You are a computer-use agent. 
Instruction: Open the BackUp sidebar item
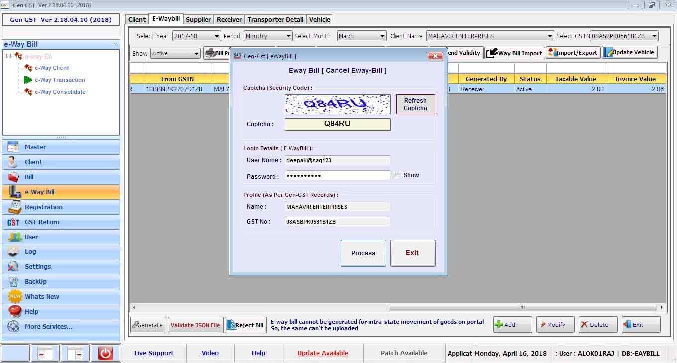[x=36, y=282]
